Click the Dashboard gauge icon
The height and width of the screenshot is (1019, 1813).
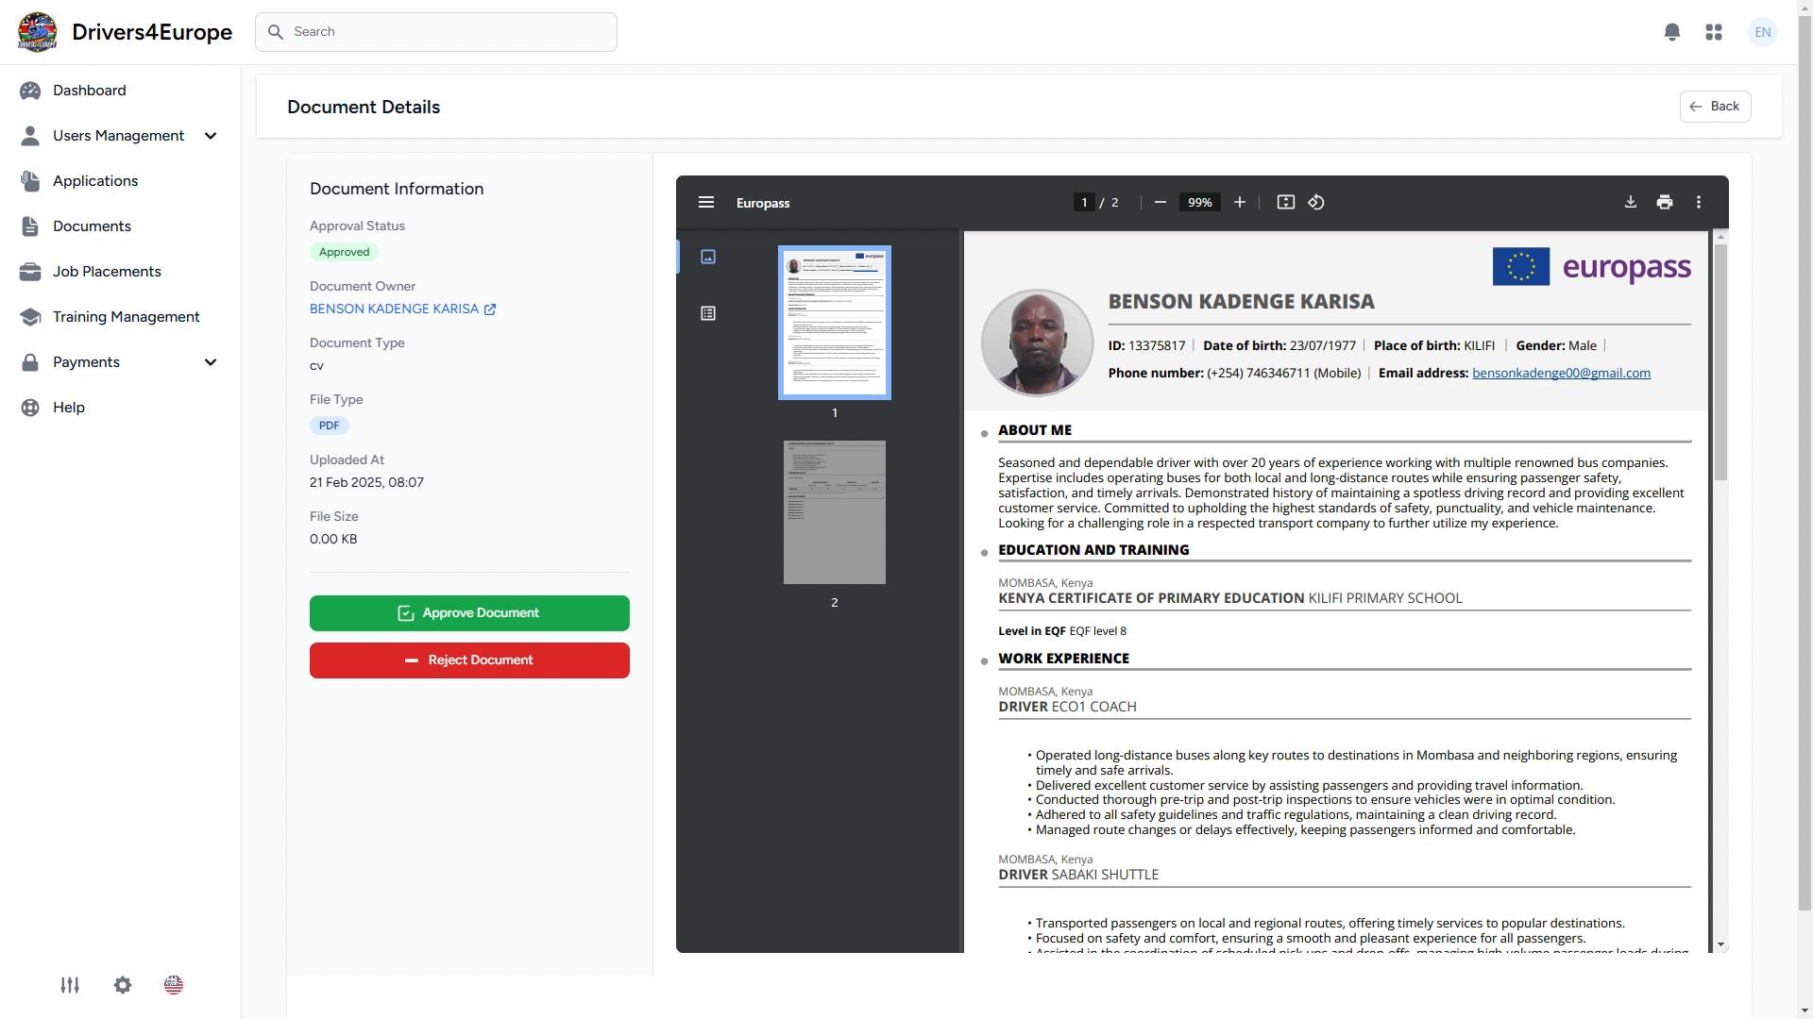[x=30, y=91]
